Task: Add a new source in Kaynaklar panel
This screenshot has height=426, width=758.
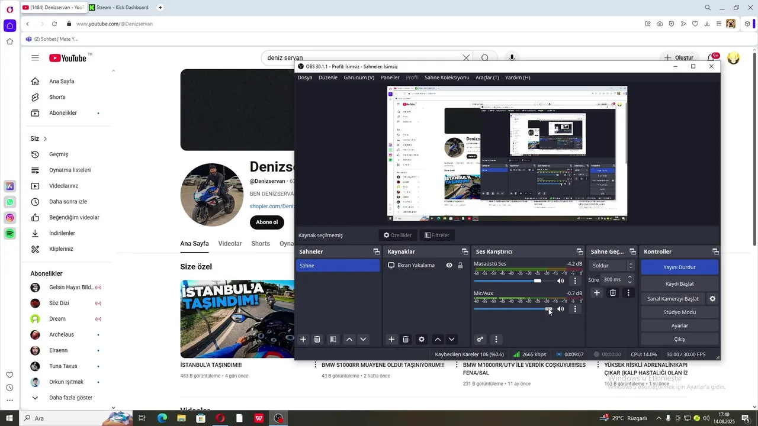Action: point(391,340)
